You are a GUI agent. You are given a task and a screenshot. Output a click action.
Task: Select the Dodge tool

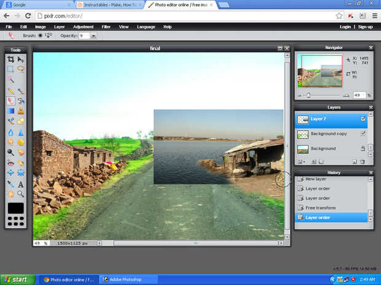(10, 152)
